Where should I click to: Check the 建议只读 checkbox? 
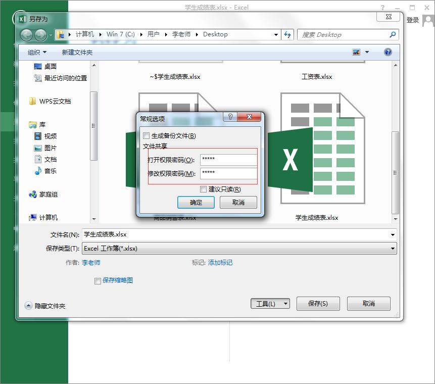pos(202,189)
